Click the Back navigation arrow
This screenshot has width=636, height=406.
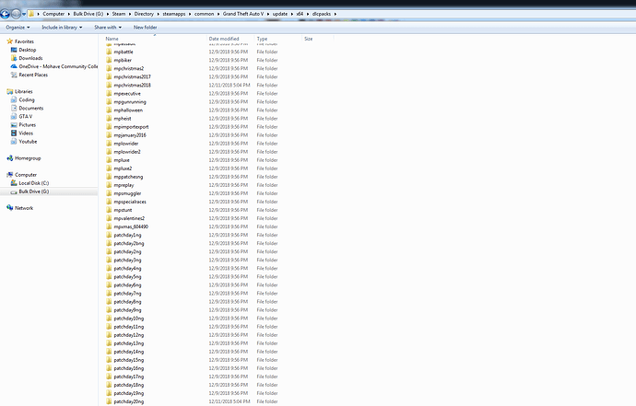[x=5, y=15]
